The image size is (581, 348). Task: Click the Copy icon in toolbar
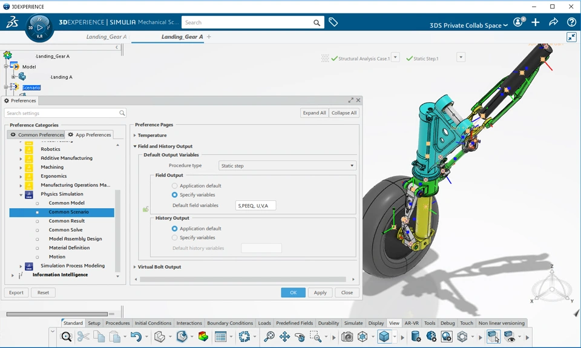(99, 337)
